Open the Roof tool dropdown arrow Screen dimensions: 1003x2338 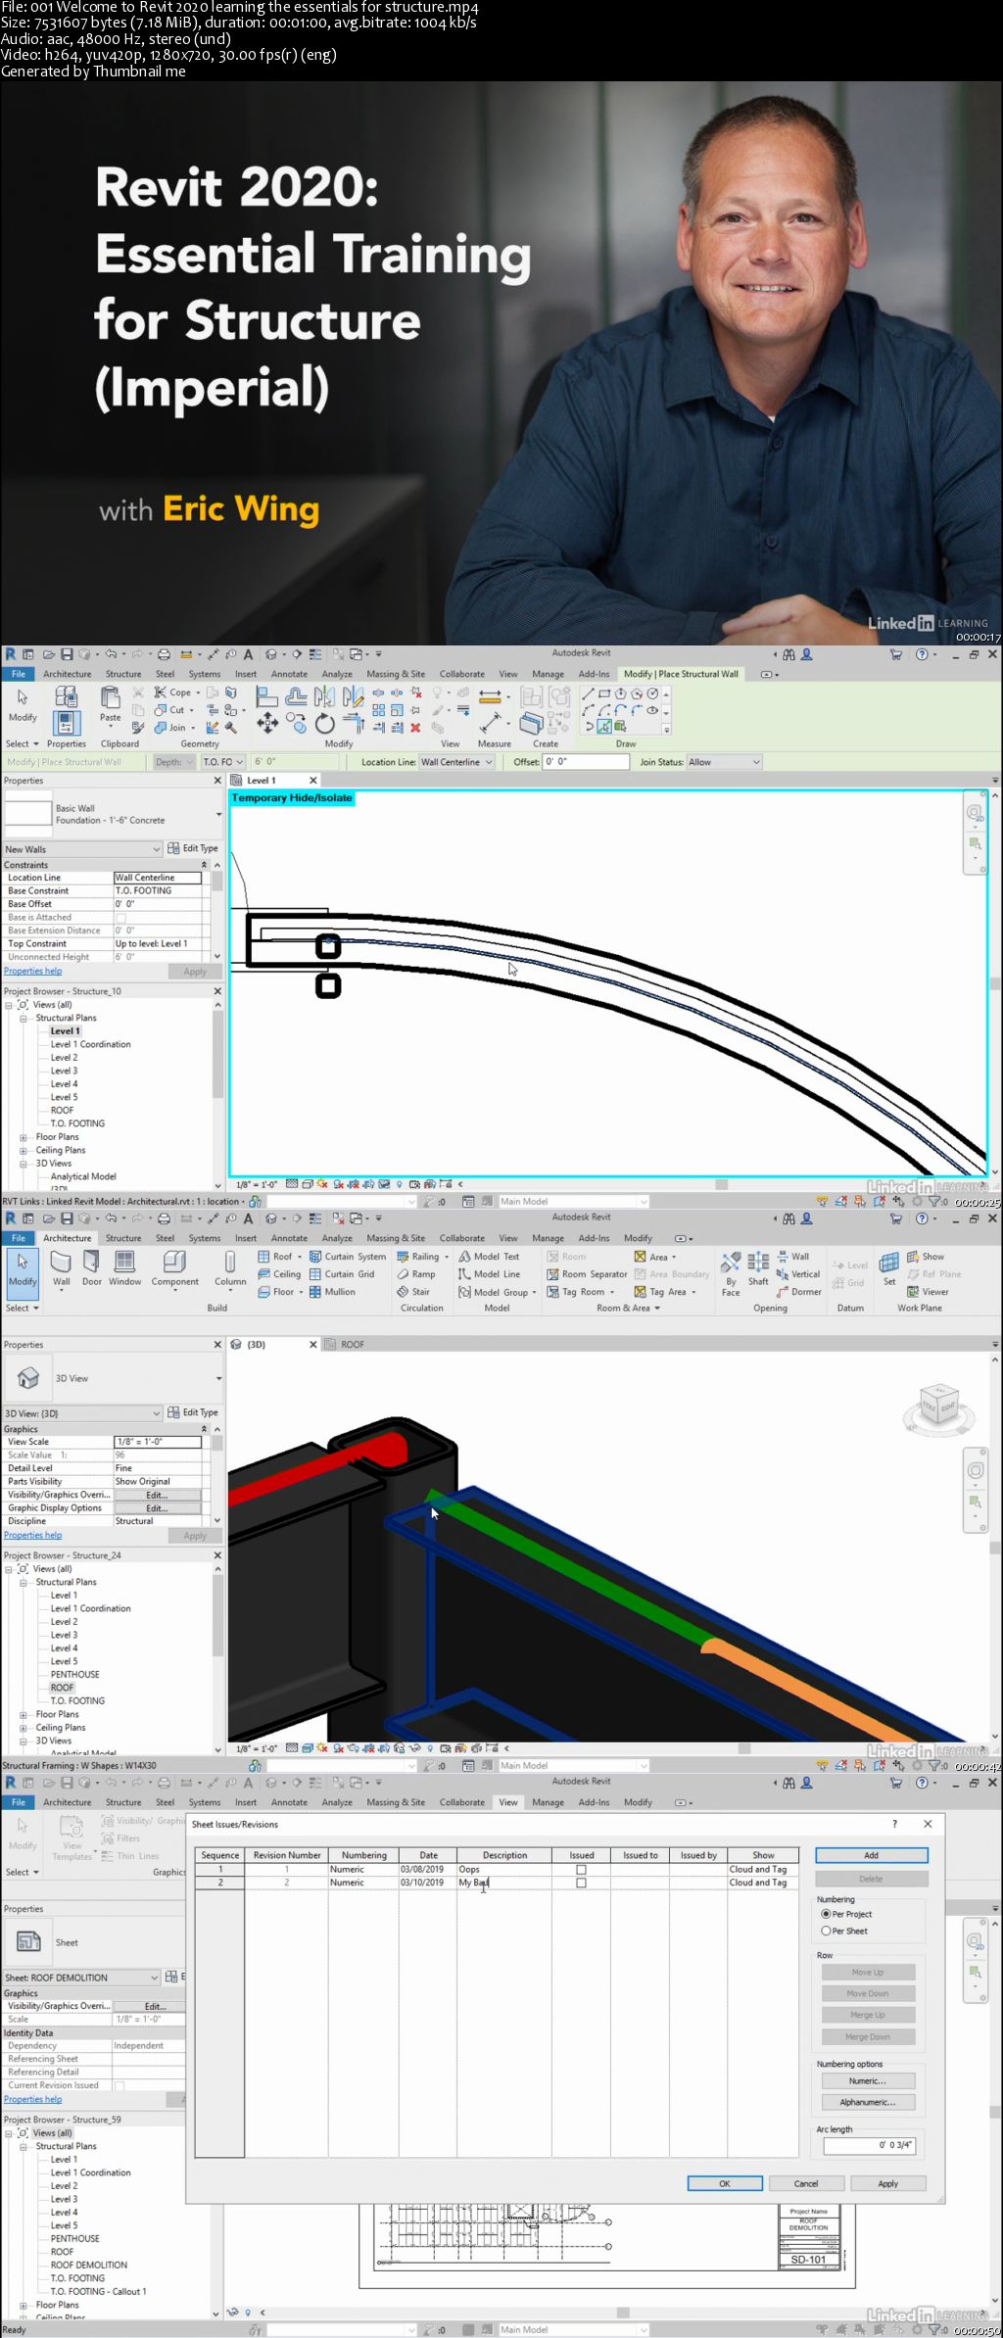[300, 1257]
